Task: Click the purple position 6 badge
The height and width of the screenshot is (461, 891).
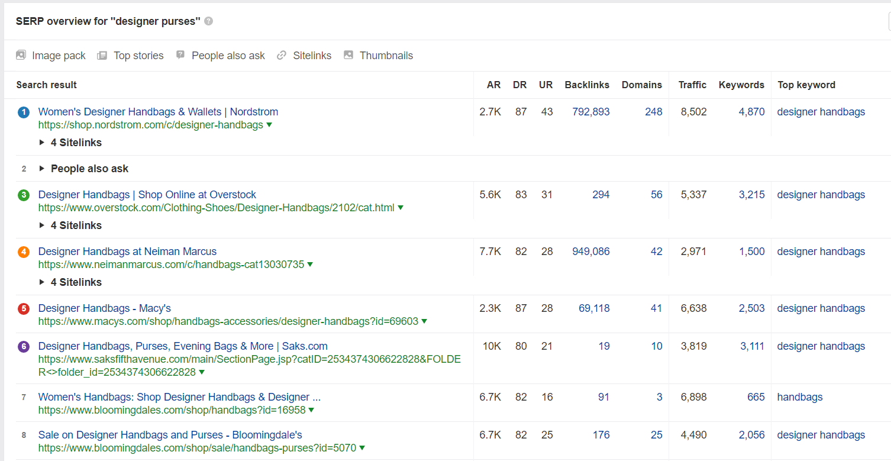Action: click(24, 346)
